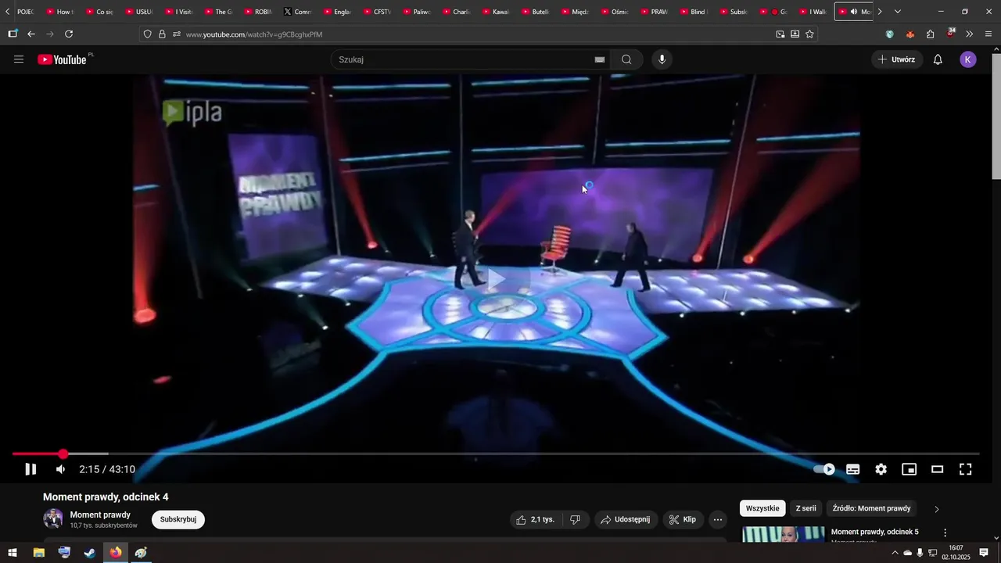The height and width of the screenshot is (563, 1001).
Task: View site security lock information
Action: (162, 34)
